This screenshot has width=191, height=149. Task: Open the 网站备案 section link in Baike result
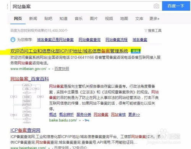click(101, 115)
